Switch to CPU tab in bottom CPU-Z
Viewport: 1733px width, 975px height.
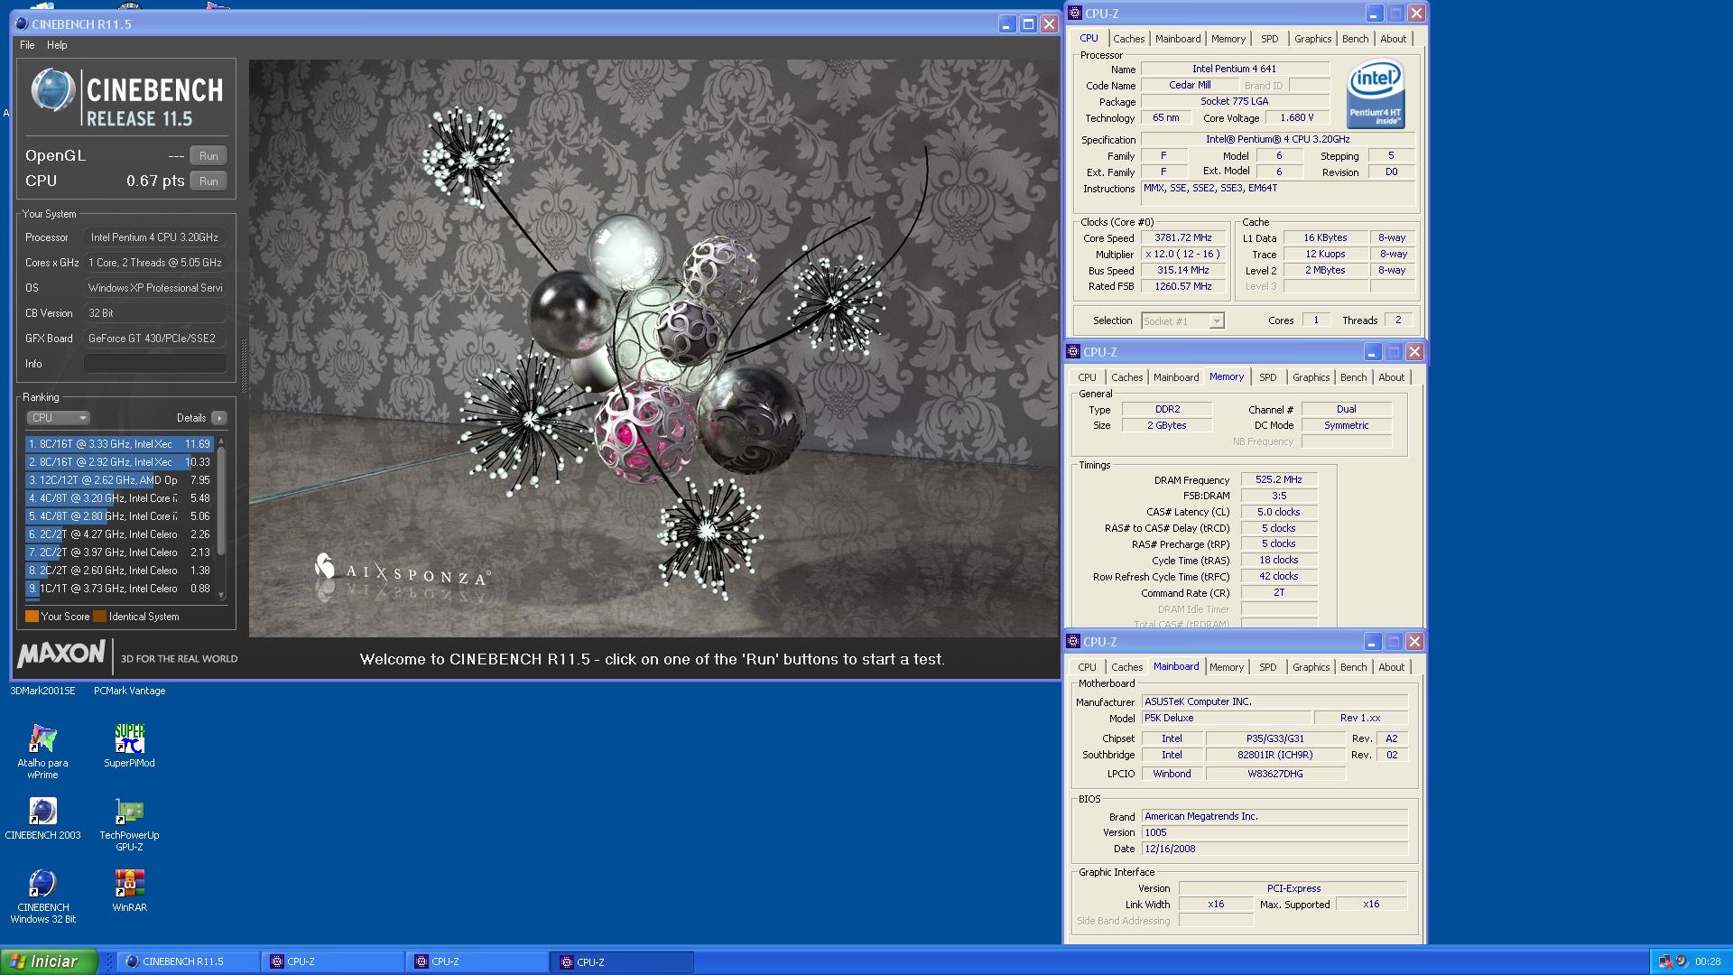click(1087, 667)
